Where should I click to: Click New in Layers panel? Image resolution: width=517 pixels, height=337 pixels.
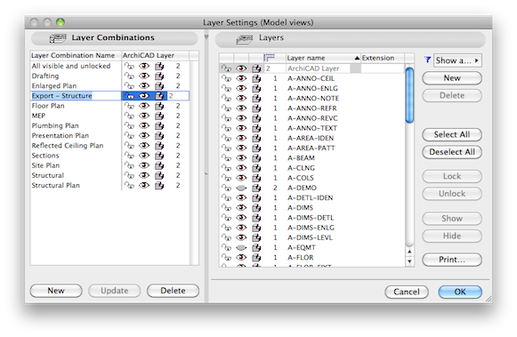[452, 78]
